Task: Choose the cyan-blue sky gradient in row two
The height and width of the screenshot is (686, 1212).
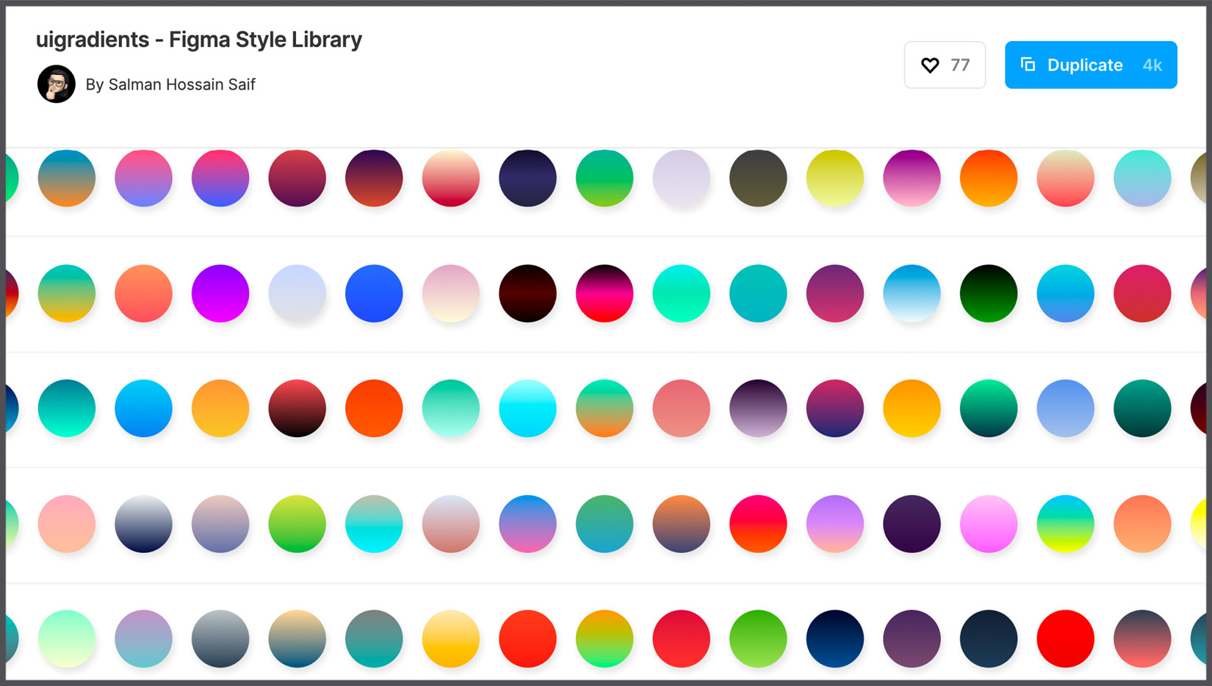Action: click(x=912, y=293)
